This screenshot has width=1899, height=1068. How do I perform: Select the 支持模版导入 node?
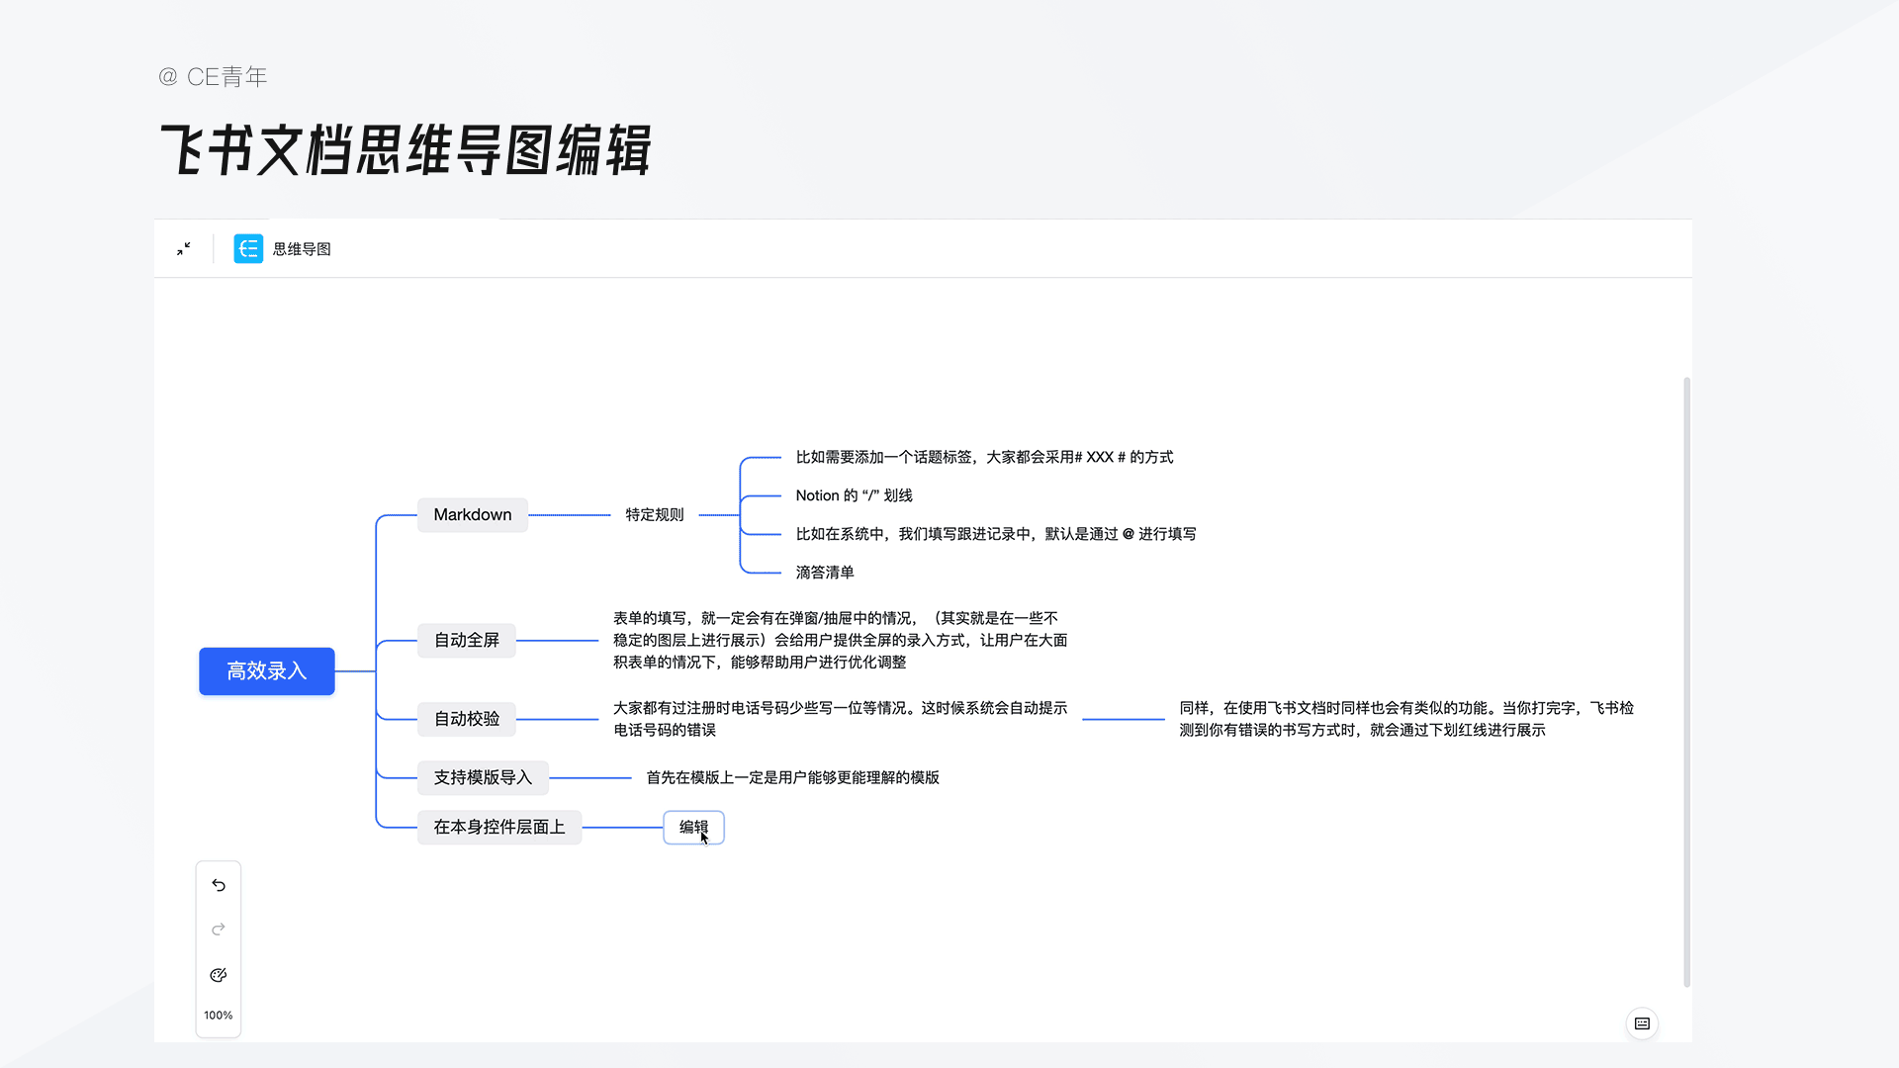pos(483,778)
